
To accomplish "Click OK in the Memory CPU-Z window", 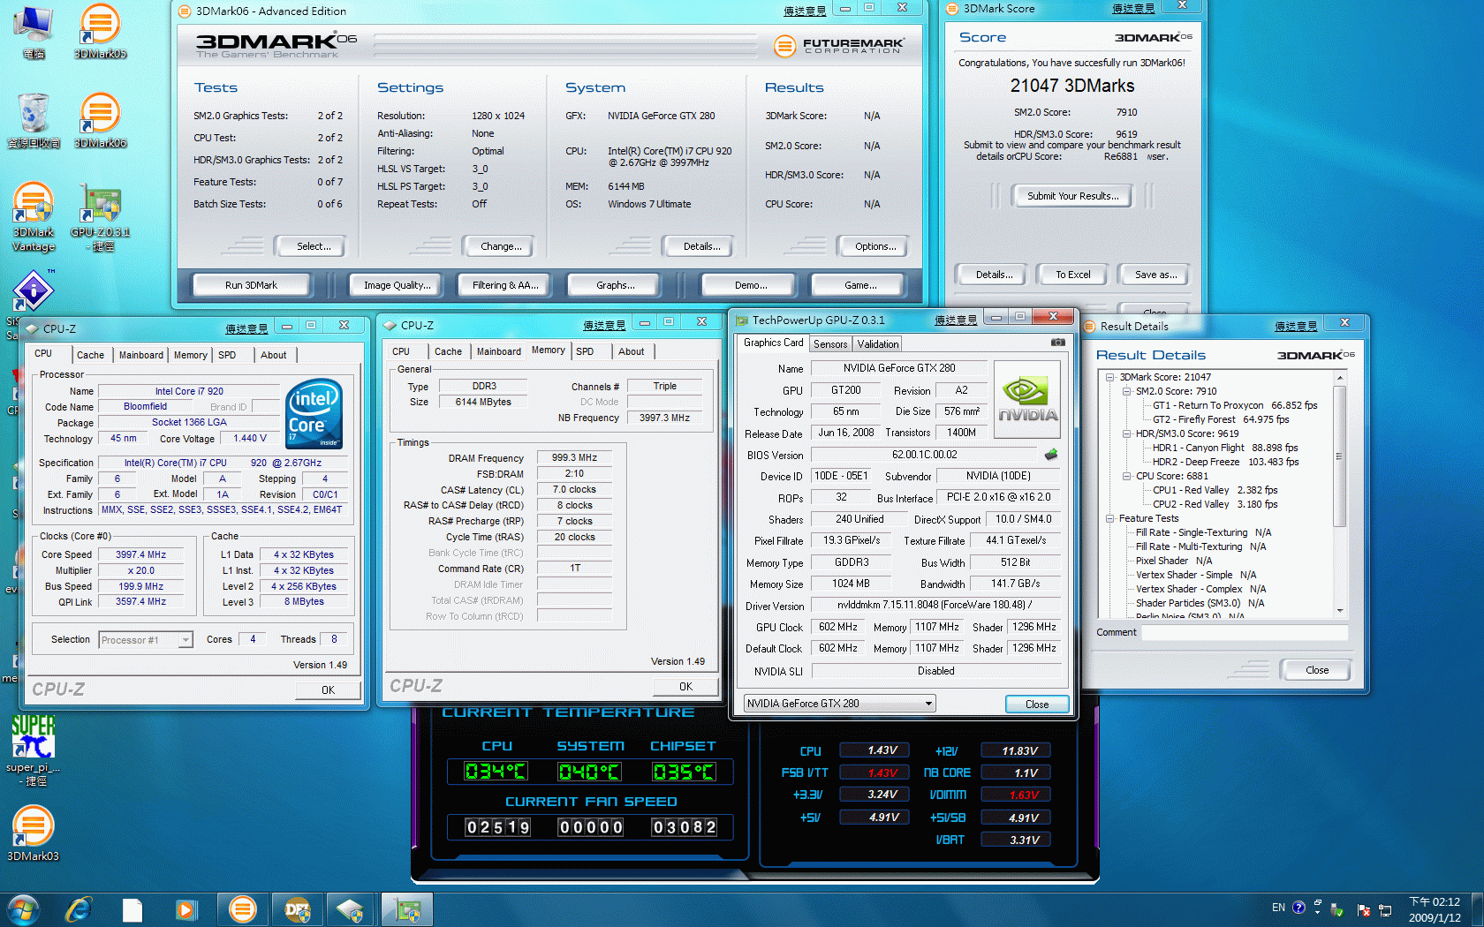I will tap(686, 687).
